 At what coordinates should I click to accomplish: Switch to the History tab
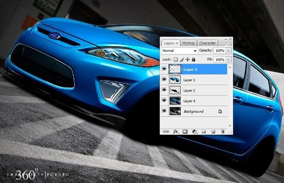188,43
